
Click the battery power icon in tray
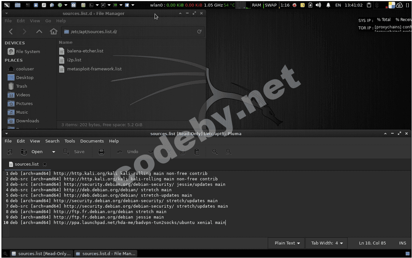point(310,5)
